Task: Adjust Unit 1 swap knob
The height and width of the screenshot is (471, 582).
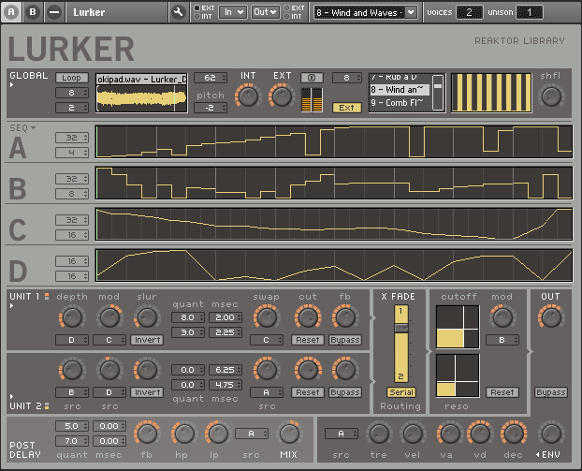Action: coord(266,317)
